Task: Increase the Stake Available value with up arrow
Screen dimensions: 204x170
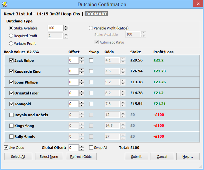Action: [66, 27]
